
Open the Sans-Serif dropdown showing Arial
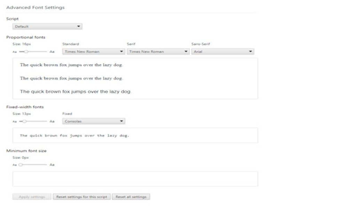[223, 51]
